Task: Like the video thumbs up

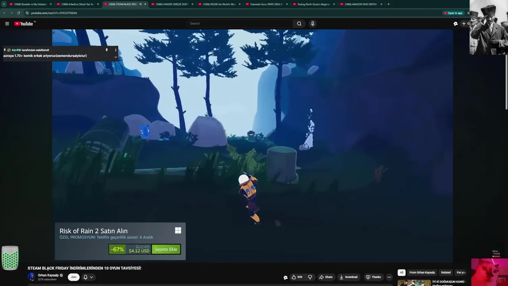Action: pos(297,277)
